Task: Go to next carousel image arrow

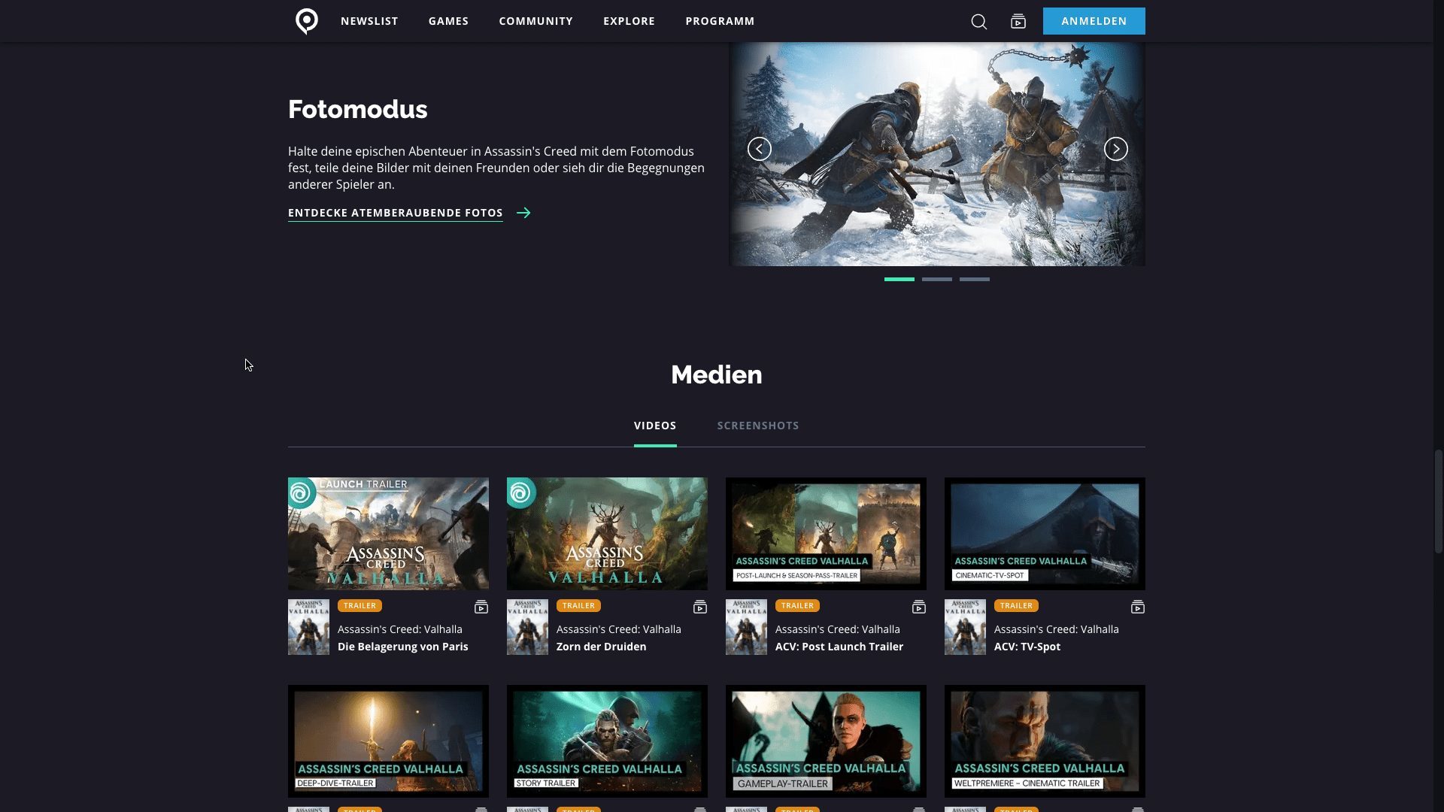Action: click(x=1115, y=149)
